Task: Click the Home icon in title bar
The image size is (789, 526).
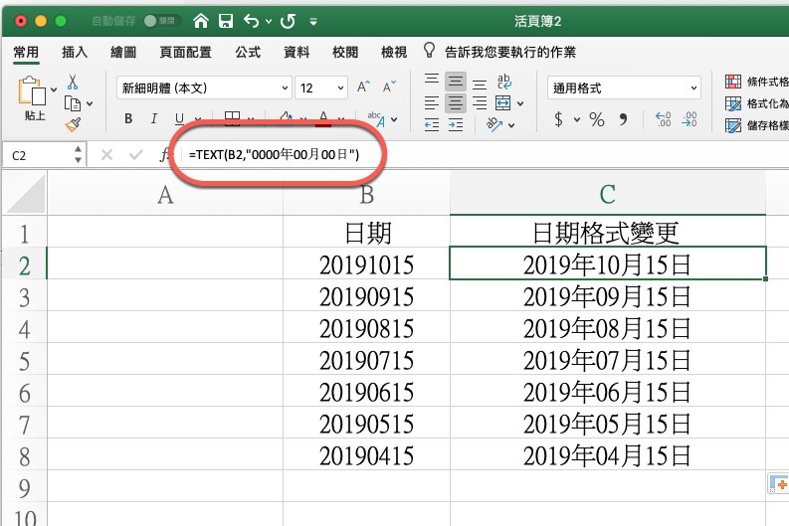Action: point(201,21)
